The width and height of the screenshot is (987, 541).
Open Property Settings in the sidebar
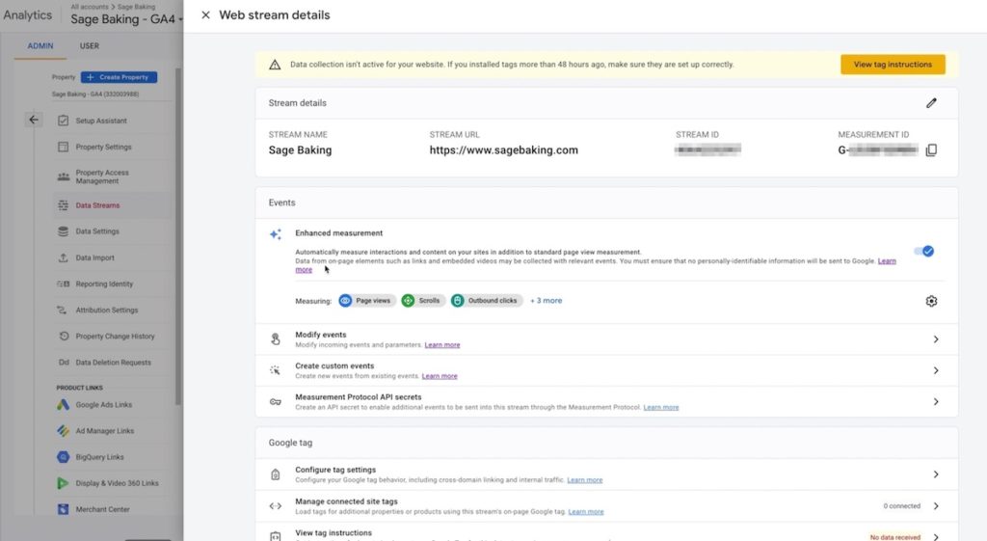click(x=104, y=147)
